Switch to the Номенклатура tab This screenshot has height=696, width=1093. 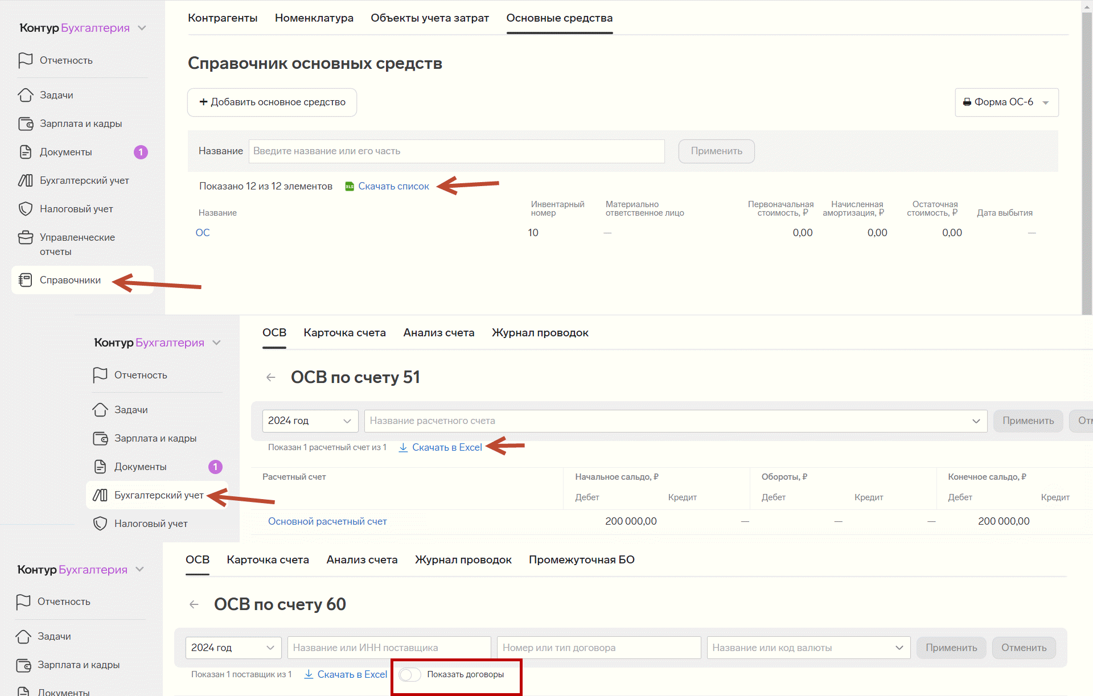314,18
